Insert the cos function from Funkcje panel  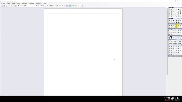[176, 31]
